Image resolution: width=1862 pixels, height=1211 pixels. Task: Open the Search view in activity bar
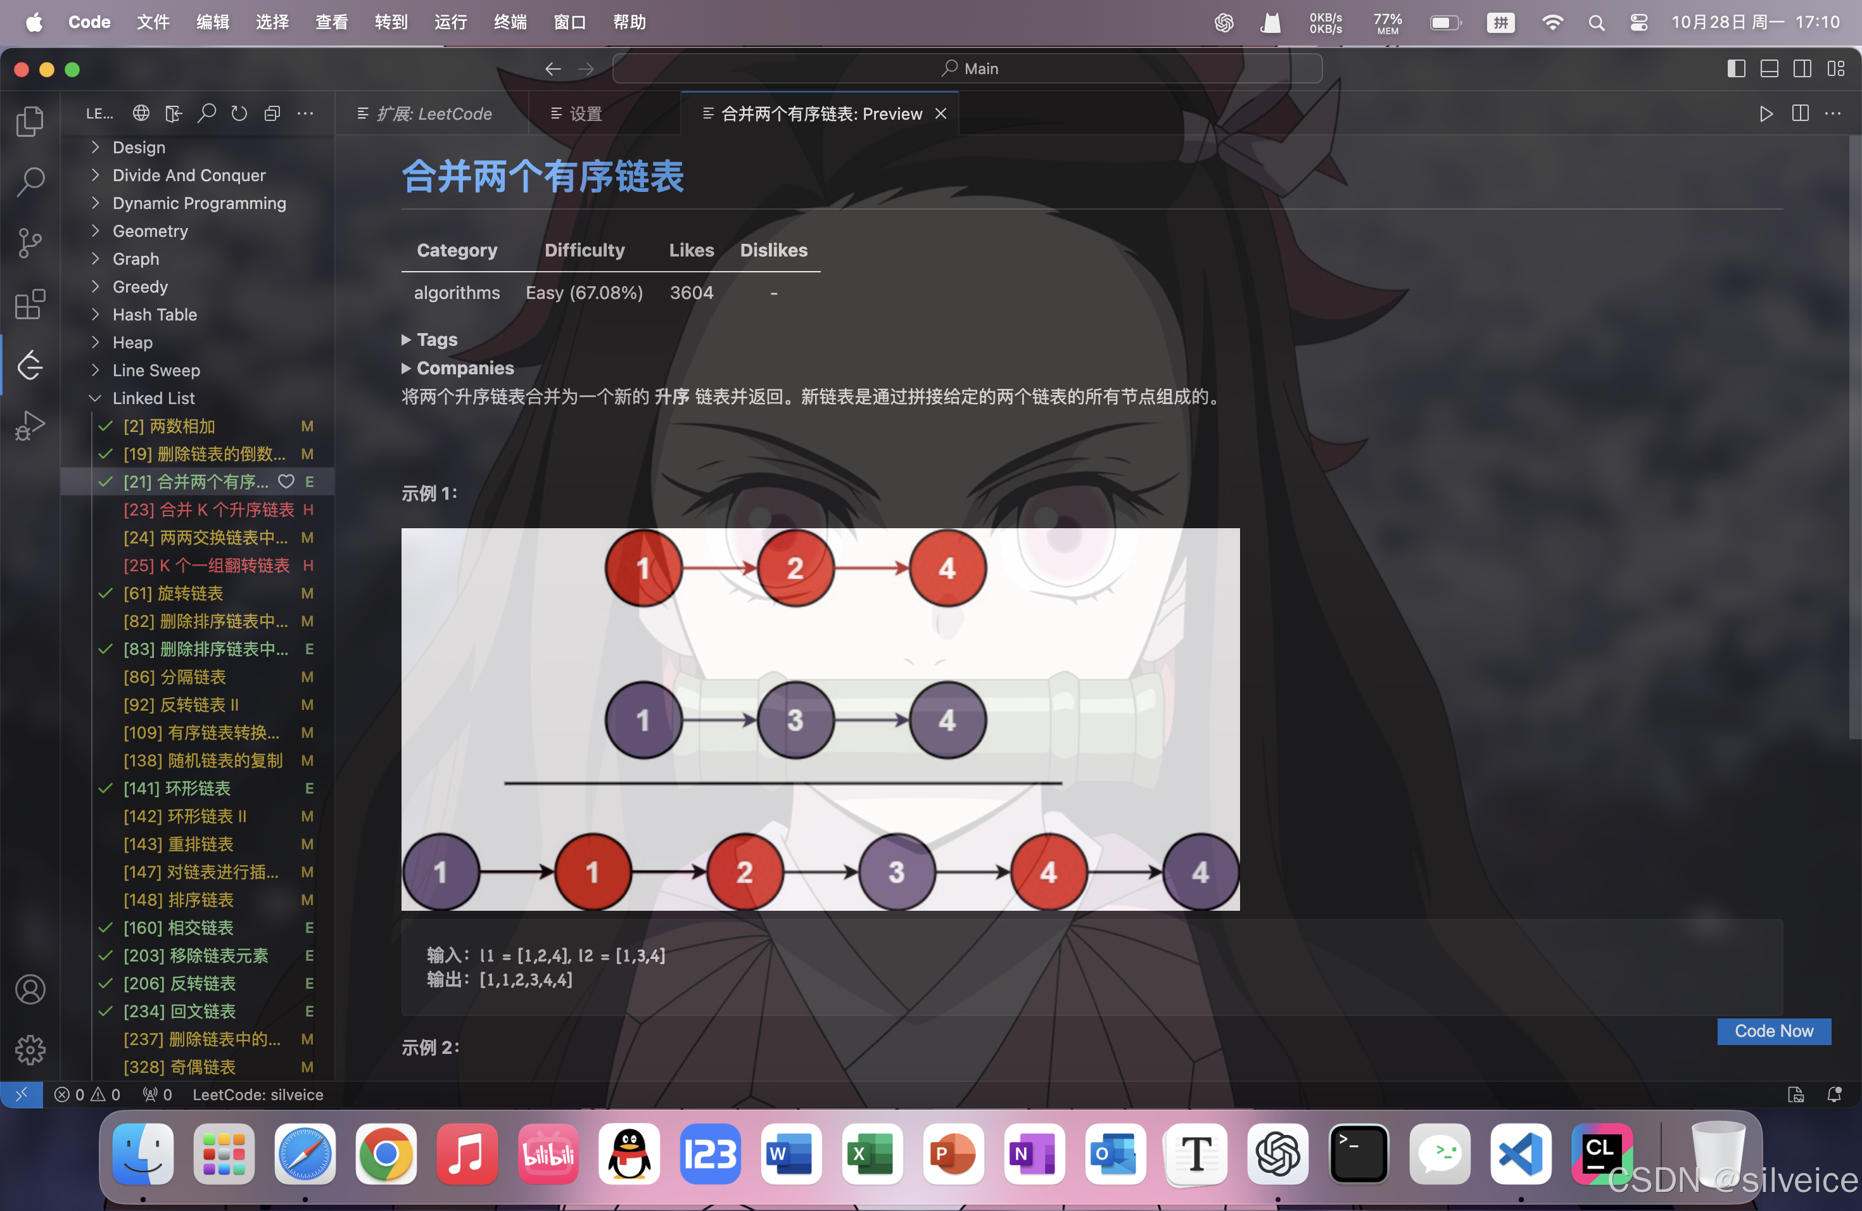coord(30,182)
